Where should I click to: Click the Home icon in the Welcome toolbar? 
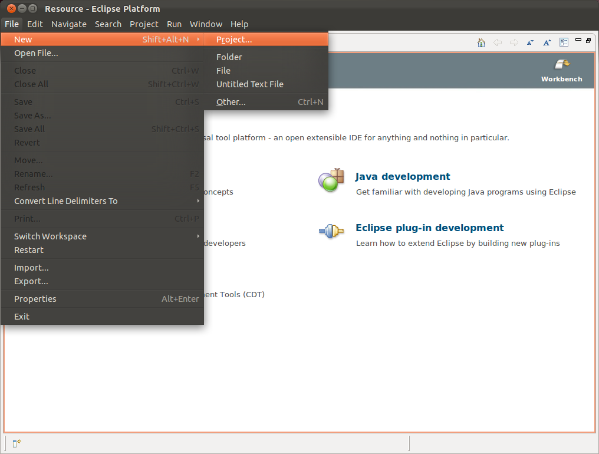[481, 42]
